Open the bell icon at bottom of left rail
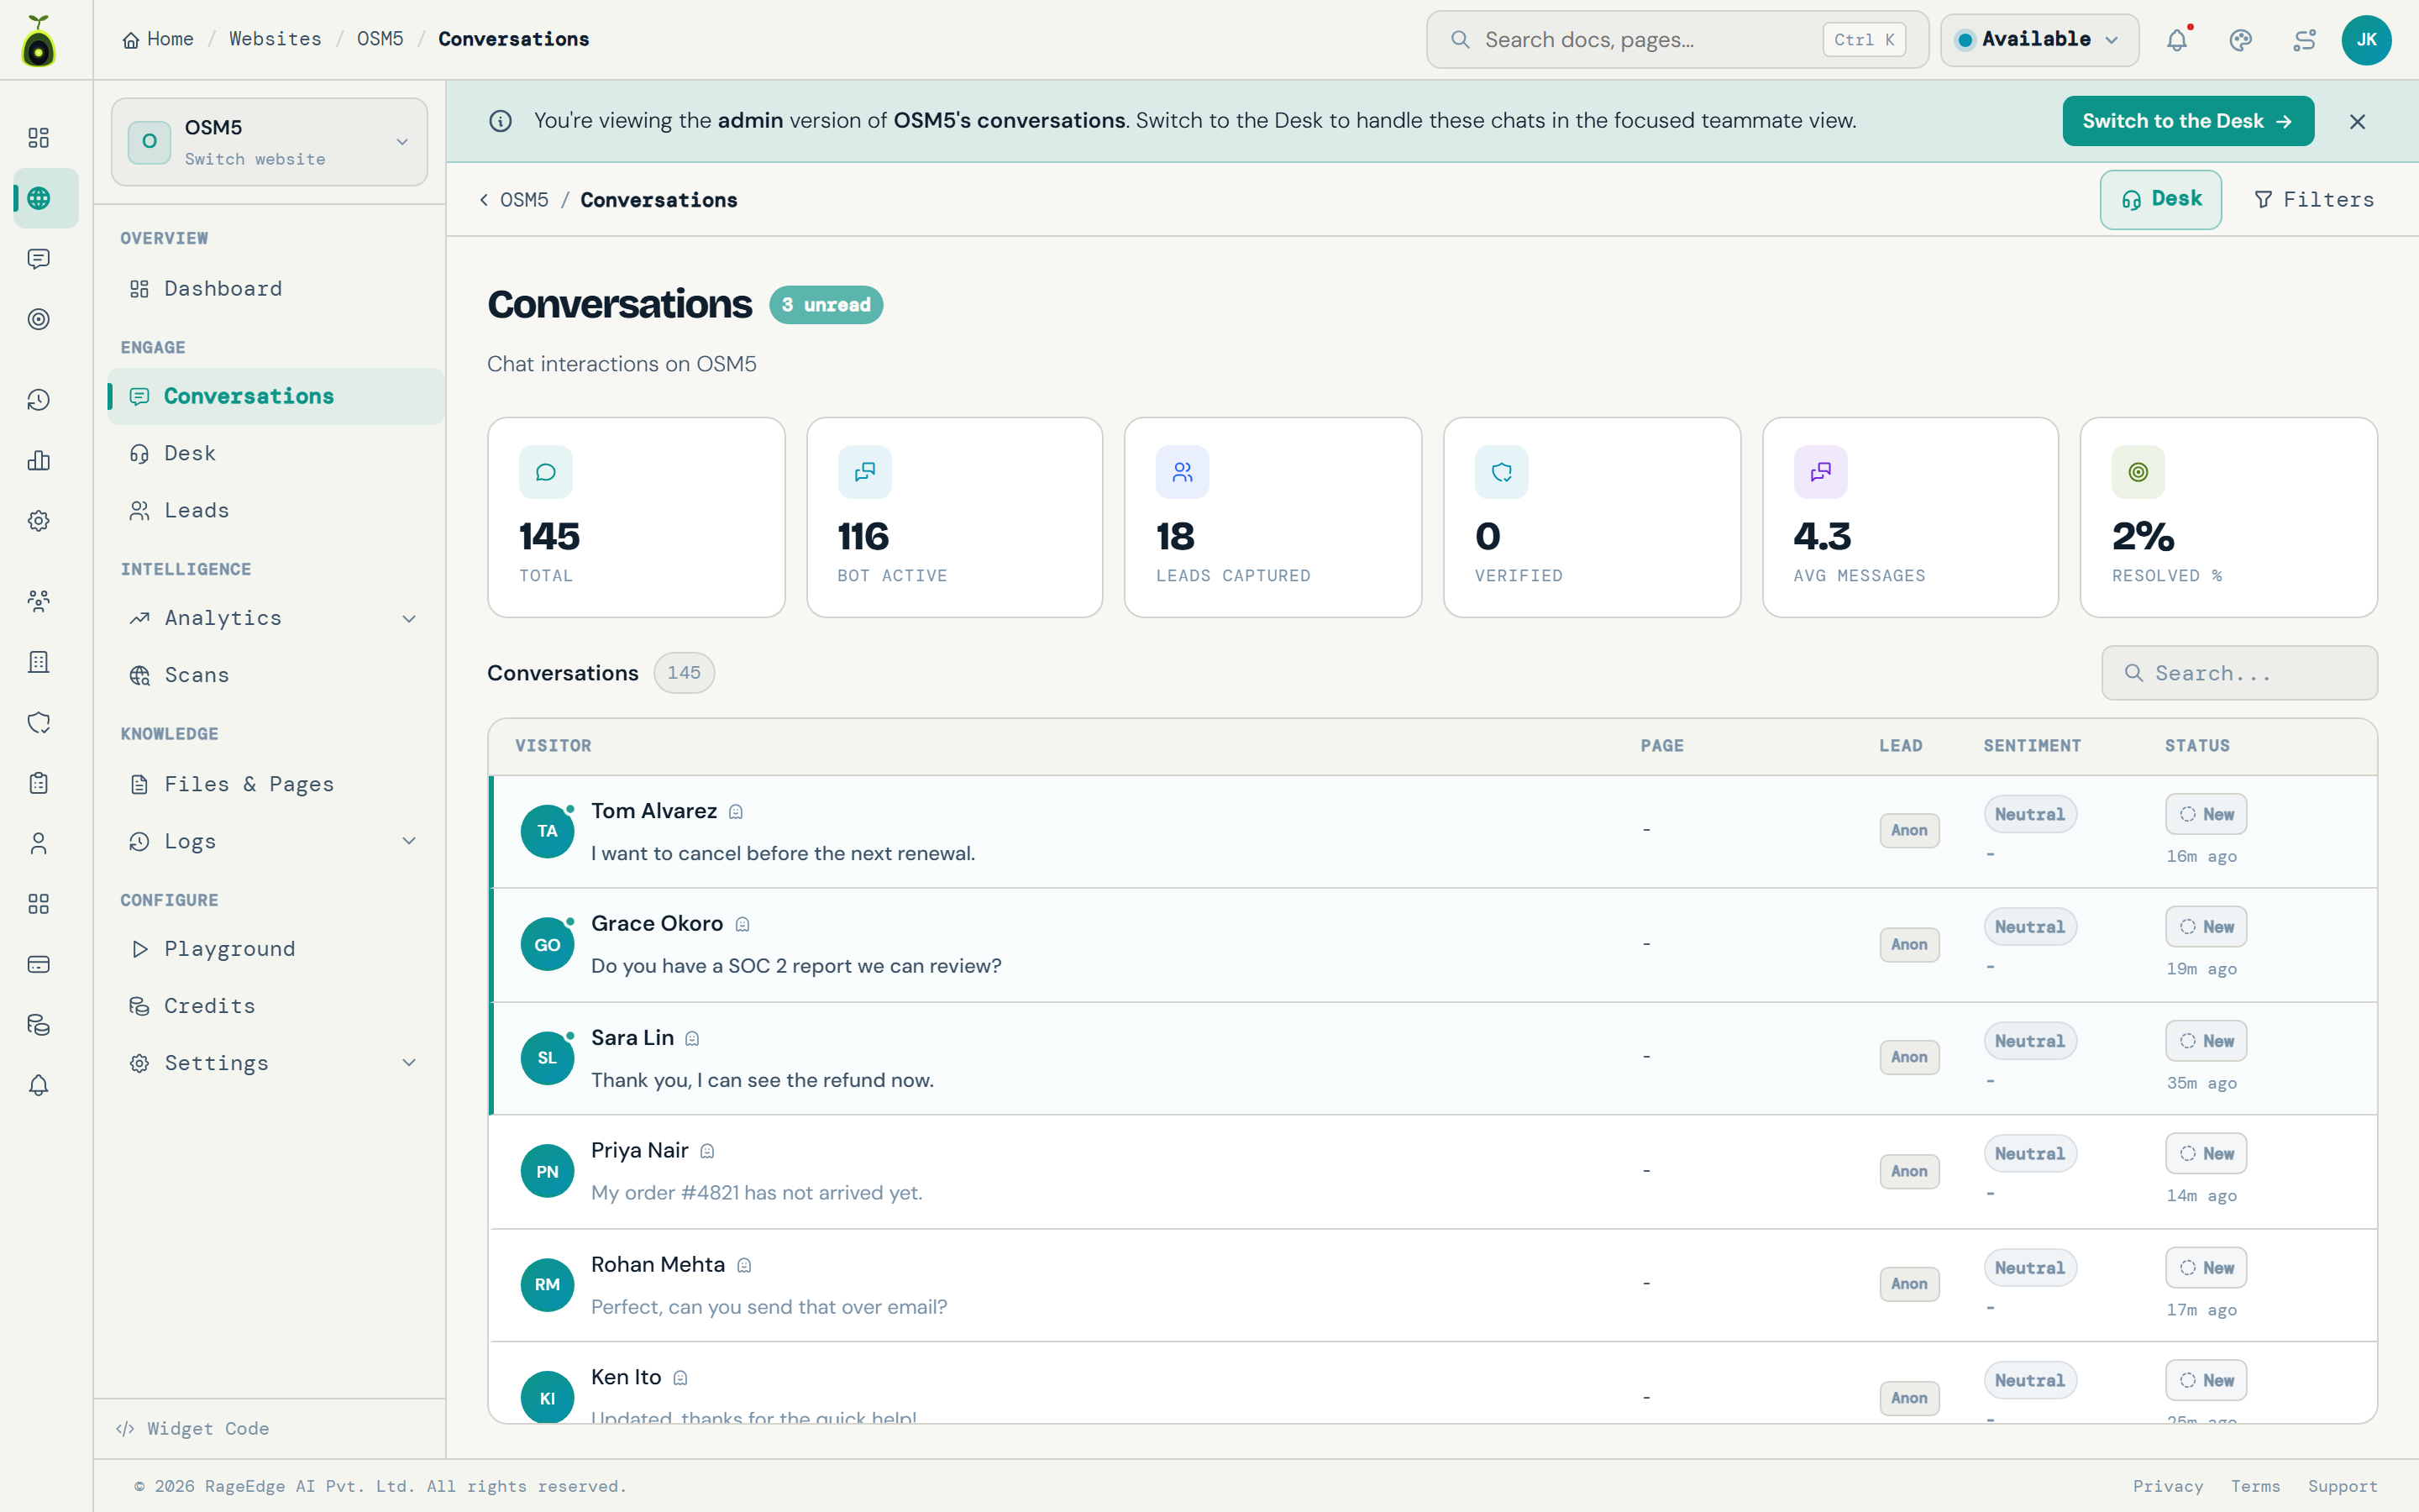 38,1085
